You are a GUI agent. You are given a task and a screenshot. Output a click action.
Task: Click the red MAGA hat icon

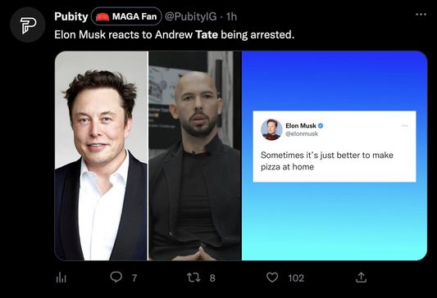102,17
